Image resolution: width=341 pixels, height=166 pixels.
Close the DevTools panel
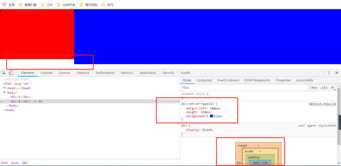[336, 73]
